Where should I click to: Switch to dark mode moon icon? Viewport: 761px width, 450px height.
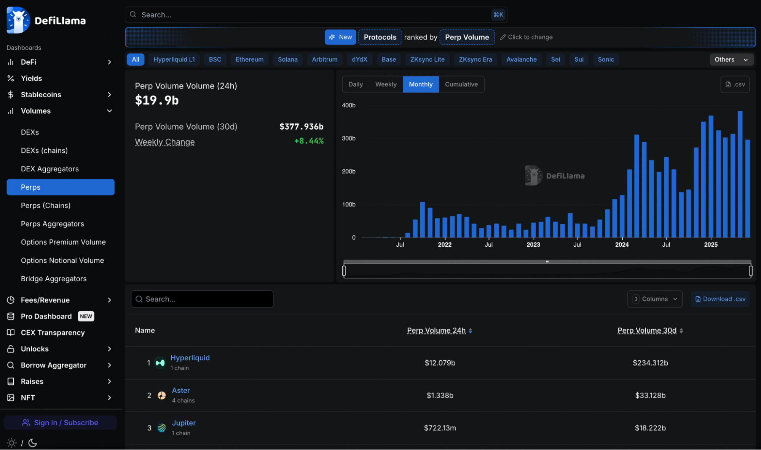(33, 443)
